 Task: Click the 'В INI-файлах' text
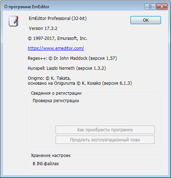pos(46,164)
